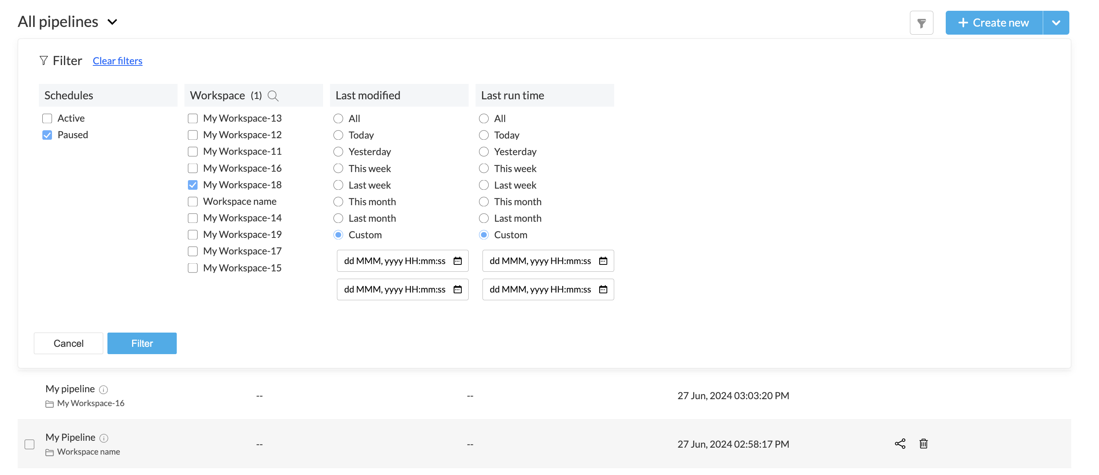Open calendar for first Last run time date
This screenshot has width=1099, height=475.
(x=603, y=261)
